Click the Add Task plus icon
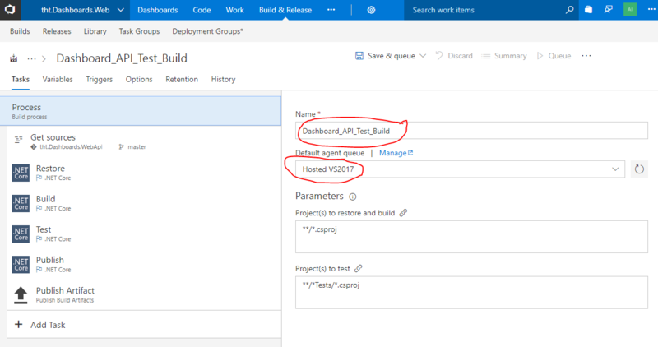Viewport: 658px width, 347px height. [x=18, y=324]
